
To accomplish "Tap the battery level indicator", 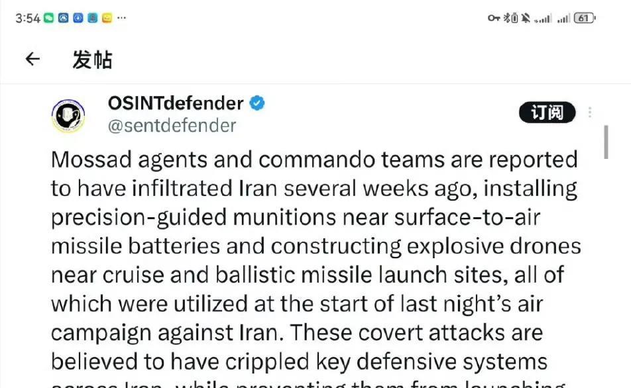I will click(585, 18).
